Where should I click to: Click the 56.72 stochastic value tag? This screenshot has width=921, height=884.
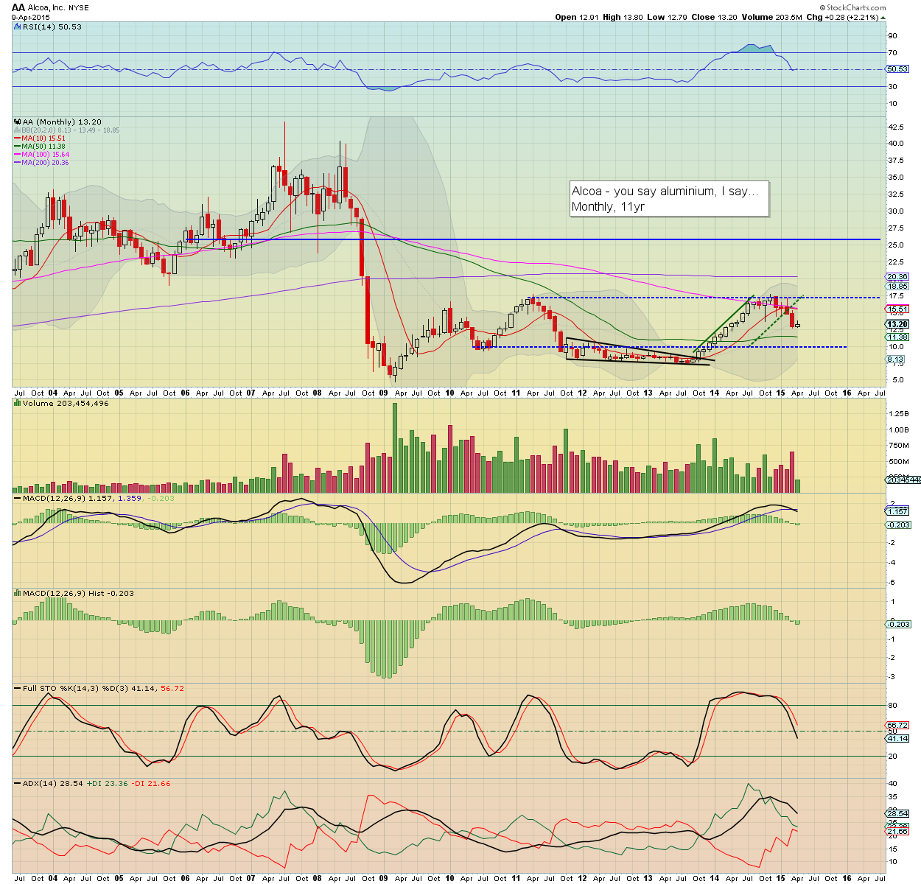coord(897,725)
